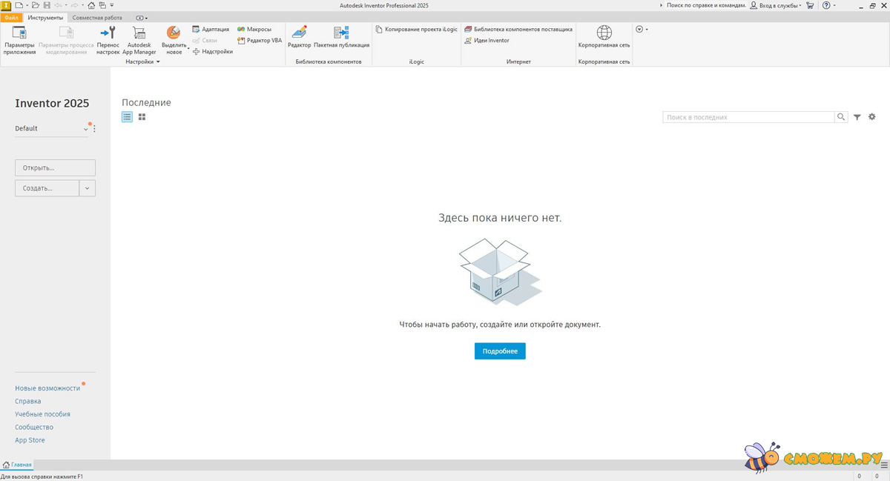Image resolution: width=890 pixels, height=481 pixels.
Task: Open the Выделить новое dropdown arrow
Action: (188, 49)
